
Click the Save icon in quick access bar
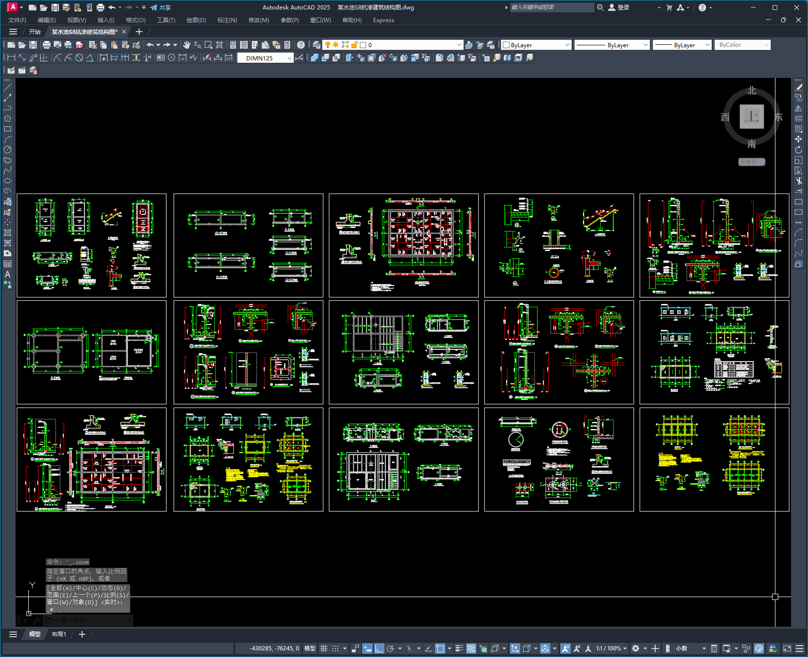pos(55,8)
